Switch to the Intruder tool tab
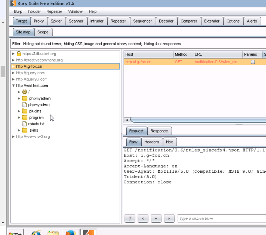 (97, 21)
